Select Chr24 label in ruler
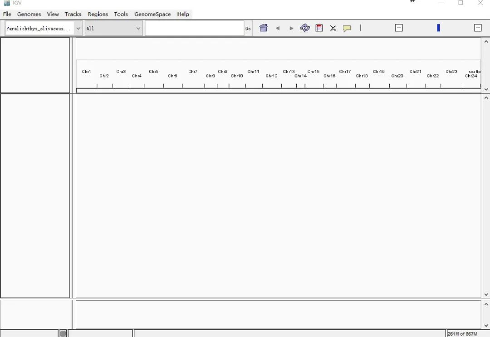This screenshot has height=337, width=490. click(471, 76)
